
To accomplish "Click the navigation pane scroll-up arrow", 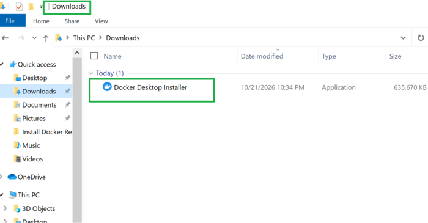I will click(x=77, y=53).
